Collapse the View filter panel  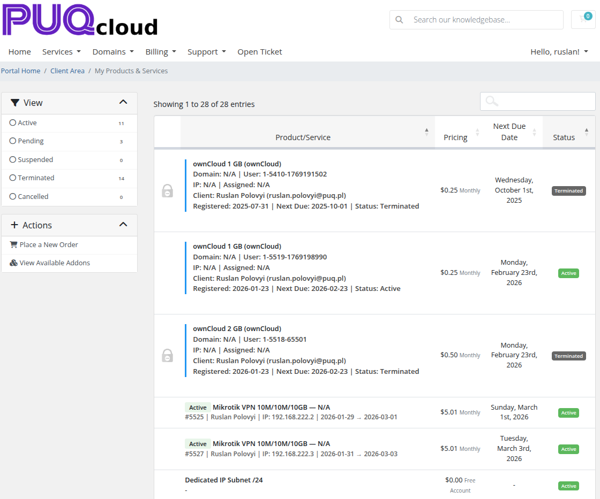[123, 102]
